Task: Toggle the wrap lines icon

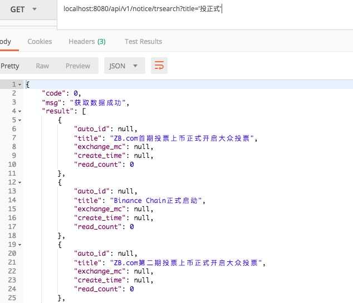Action: [159, 66]
